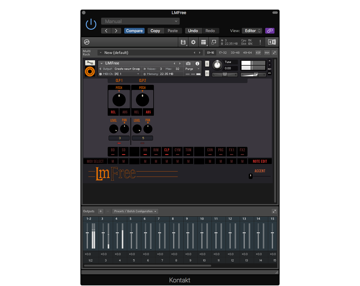Toggle the red LED under CLP 1 output
Image resolution: width=360 pixels, height=286 pixels.
pyautogui.click(x=119, y=143)
